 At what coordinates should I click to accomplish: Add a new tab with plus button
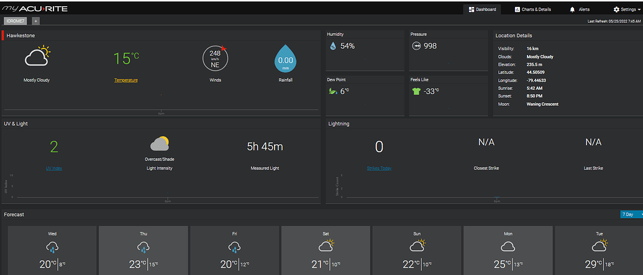click(35, 21)
